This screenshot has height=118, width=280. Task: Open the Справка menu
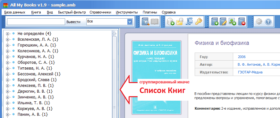[x=169, y=12]
